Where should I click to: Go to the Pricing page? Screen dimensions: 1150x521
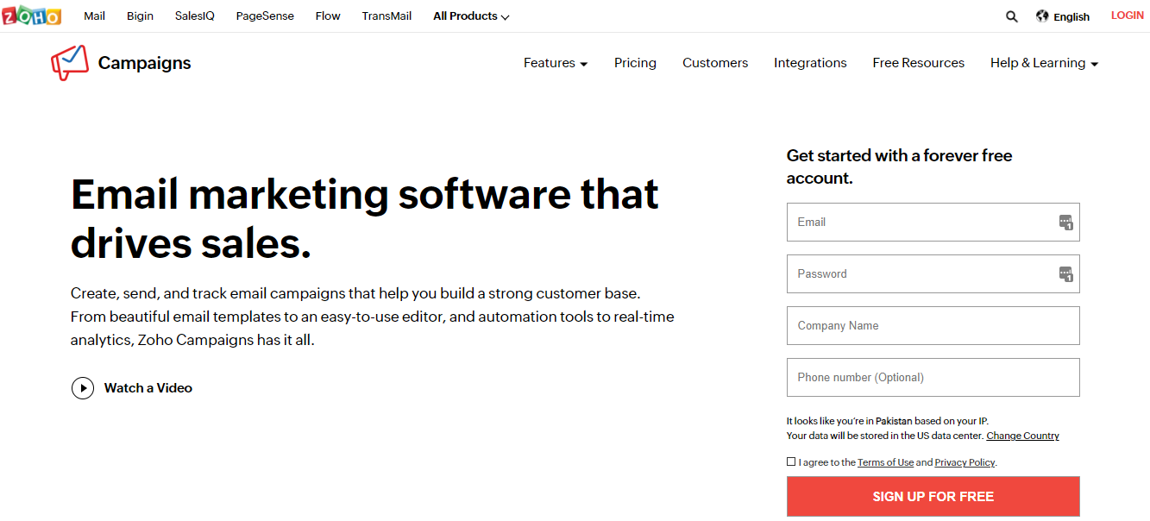coord(635,63)
